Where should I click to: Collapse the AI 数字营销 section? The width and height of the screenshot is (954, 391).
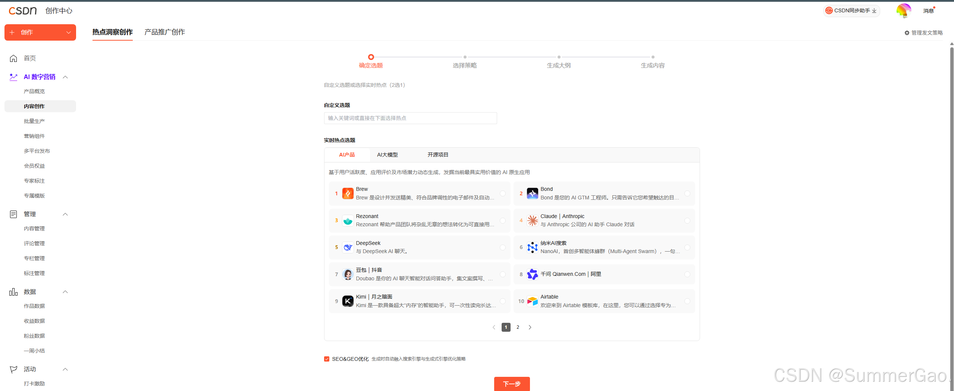(x=65, y=77)
